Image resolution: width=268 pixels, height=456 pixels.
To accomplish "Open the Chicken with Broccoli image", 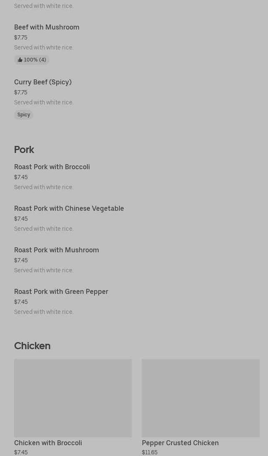I will [x=73, y=398].
